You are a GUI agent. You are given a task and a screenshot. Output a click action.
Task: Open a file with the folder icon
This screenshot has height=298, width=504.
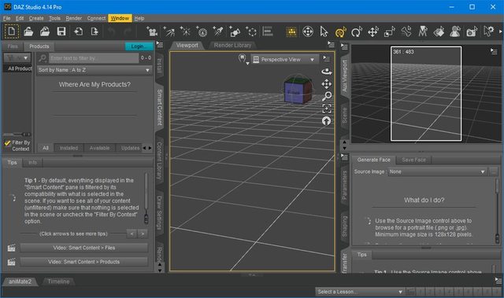coord(28,31)
